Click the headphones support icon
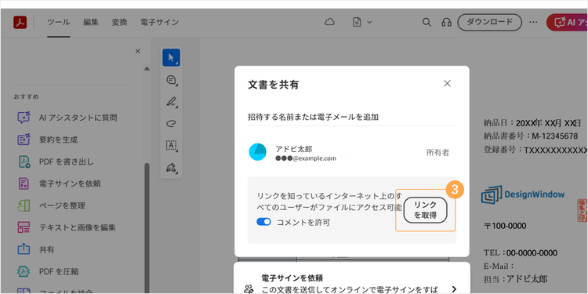 point(446,23)
